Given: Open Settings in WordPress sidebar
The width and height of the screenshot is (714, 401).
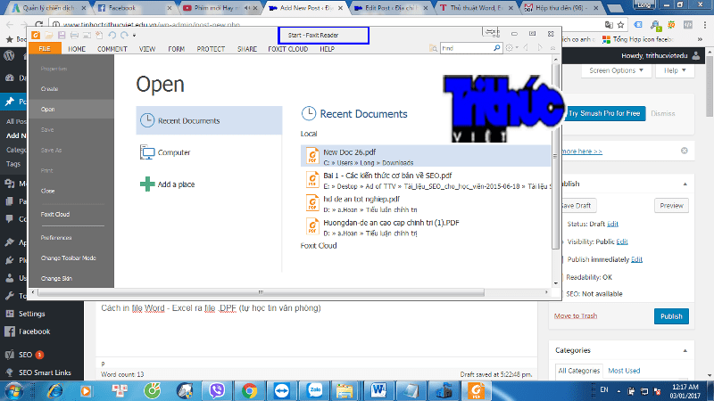Looking at the screenshot, I should (x=31, y=314).
